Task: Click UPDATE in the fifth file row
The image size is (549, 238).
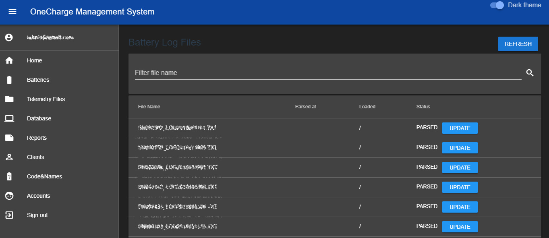Action: click(460, 207)
